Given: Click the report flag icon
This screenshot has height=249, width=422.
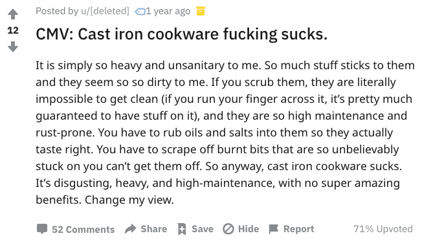Looking at the screenshot, I should (x=273, y=229).
